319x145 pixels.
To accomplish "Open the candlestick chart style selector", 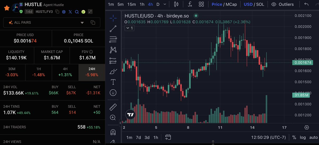I will pyautogui.click(x=176, y=4).
